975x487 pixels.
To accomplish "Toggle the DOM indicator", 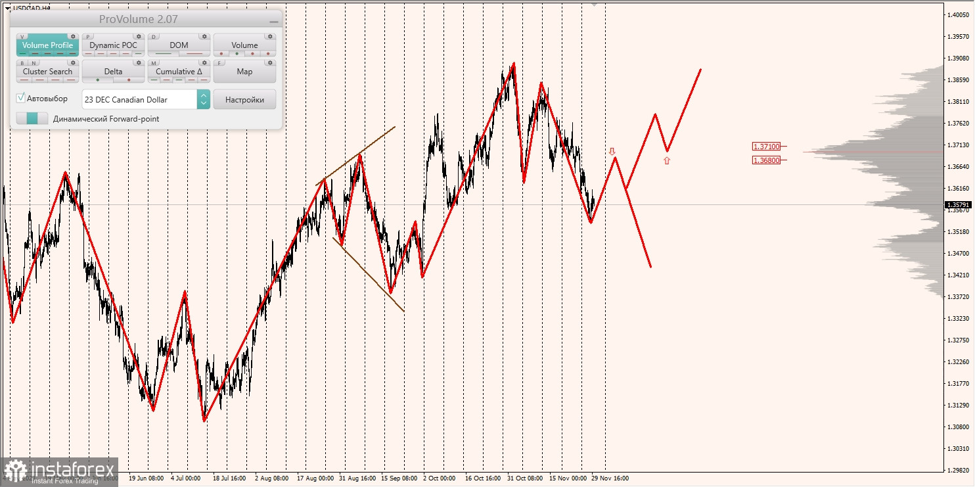I will [x=179, y=45].
